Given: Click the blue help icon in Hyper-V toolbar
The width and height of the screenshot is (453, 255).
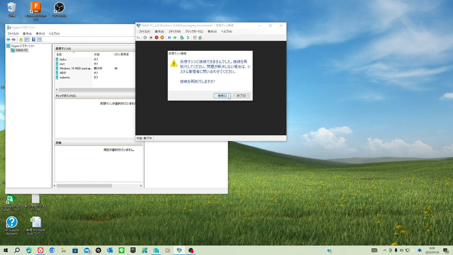Looking at the screenshot, I should click(x=34, y=40).
